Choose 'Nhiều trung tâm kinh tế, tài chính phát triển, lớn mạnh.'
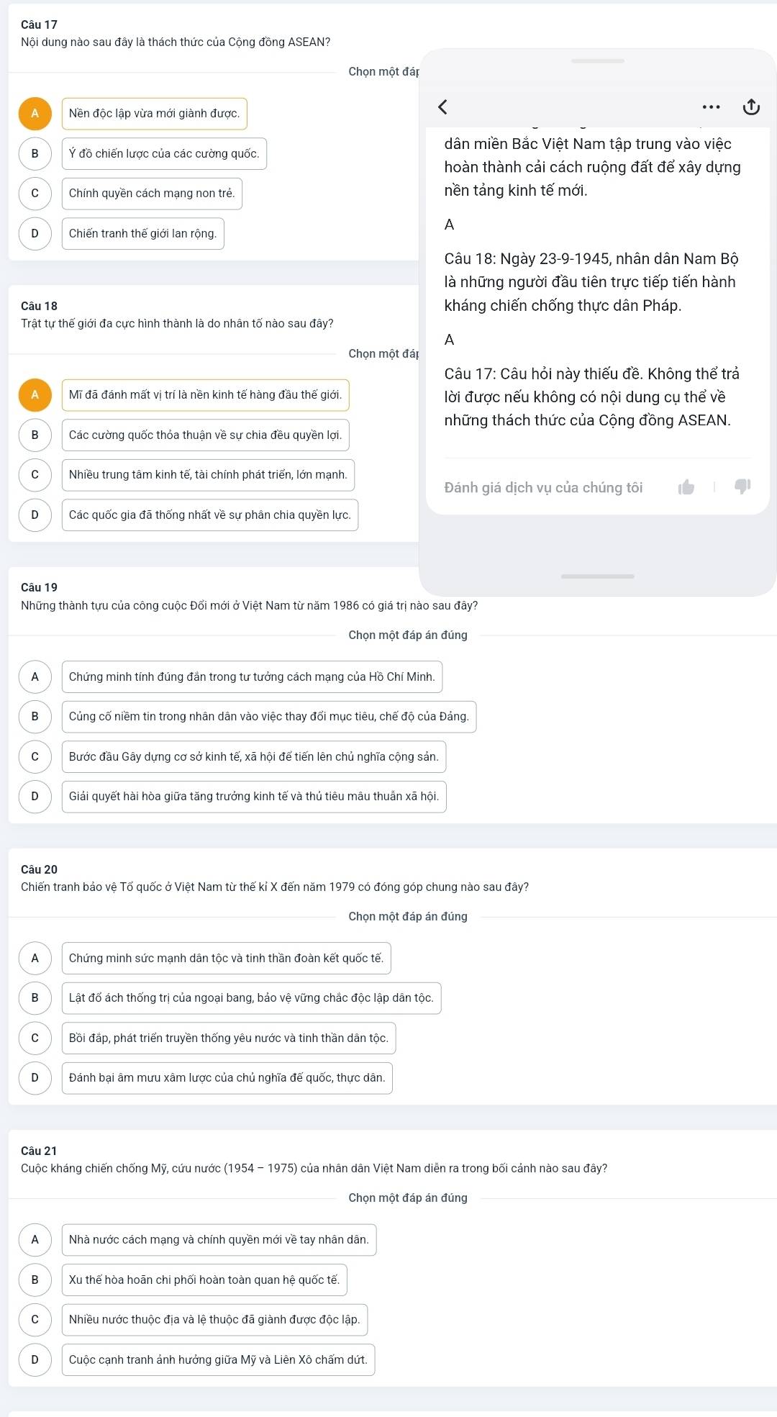 tap(208, 475)
